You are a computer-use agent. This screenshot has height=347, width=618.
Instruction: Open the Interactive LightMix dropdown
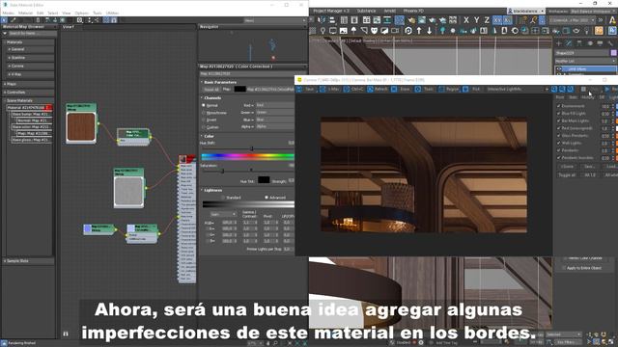(x=518, y=90)
